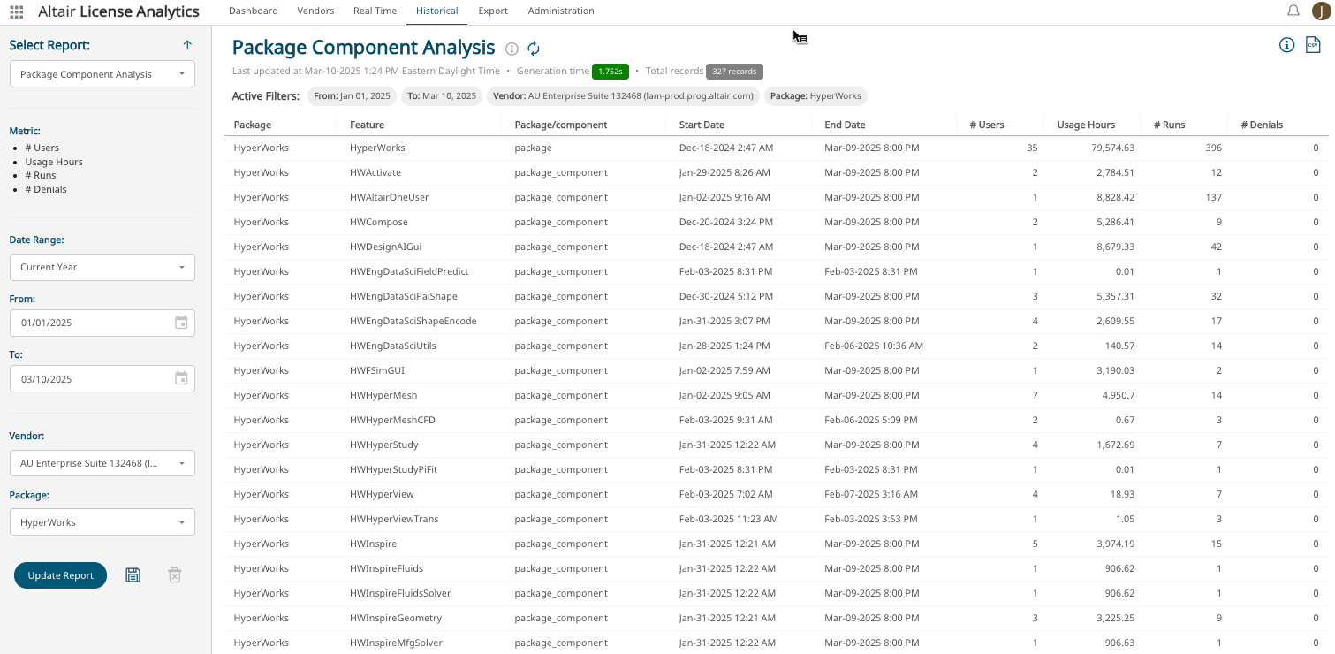Collapse the Select Report panel arrow

click(187, 45)
